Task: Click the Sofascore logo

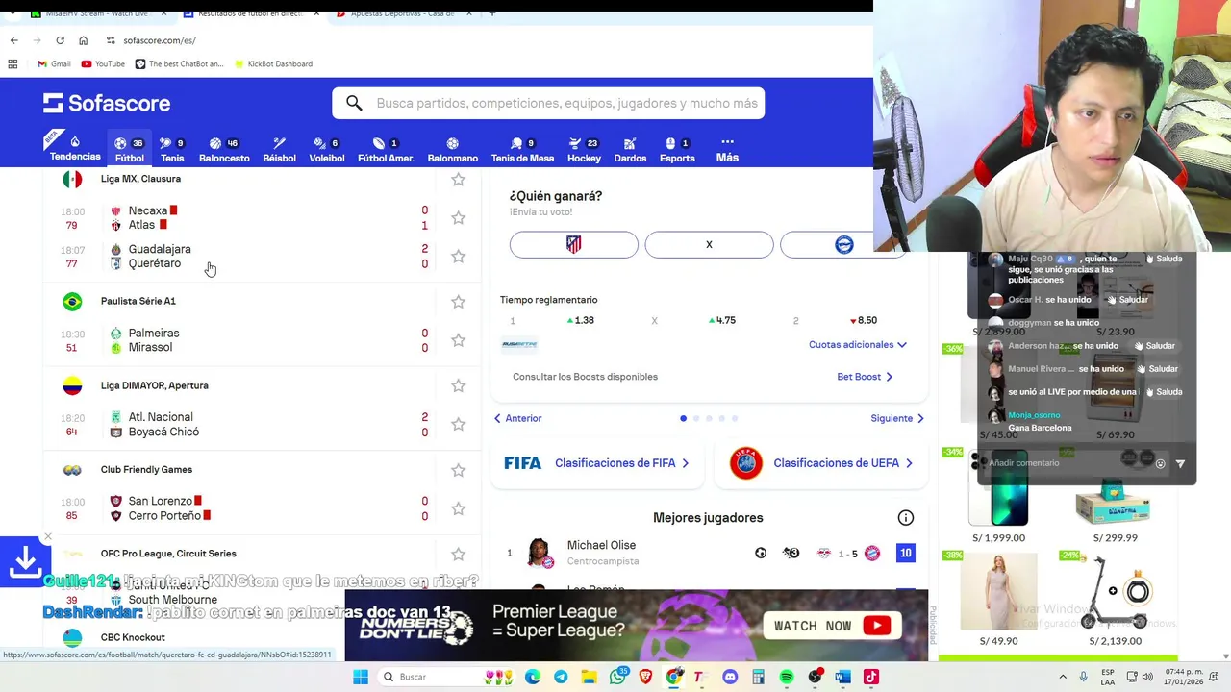Action: [x=107, y=103]
